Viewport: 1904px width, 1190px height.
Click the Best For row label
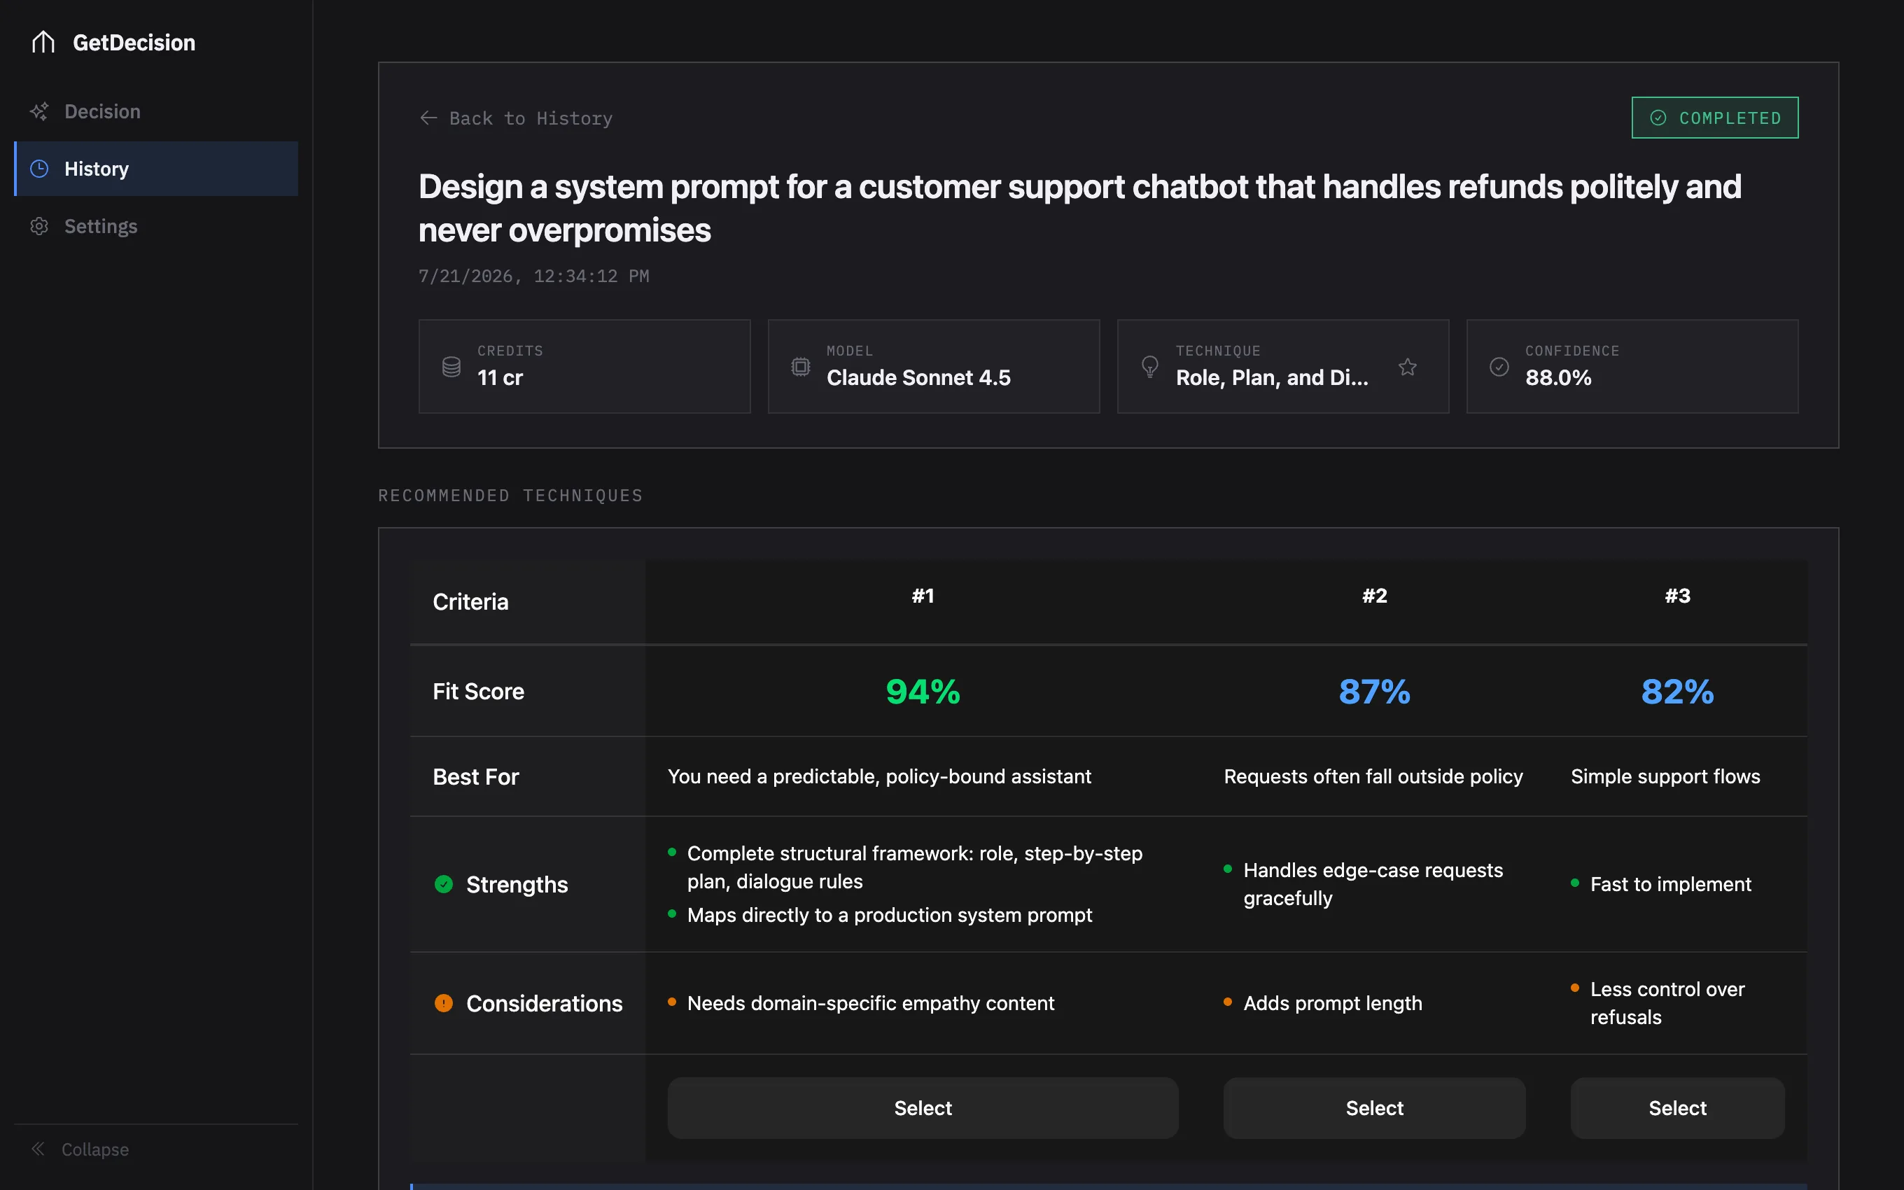(476, 777)
